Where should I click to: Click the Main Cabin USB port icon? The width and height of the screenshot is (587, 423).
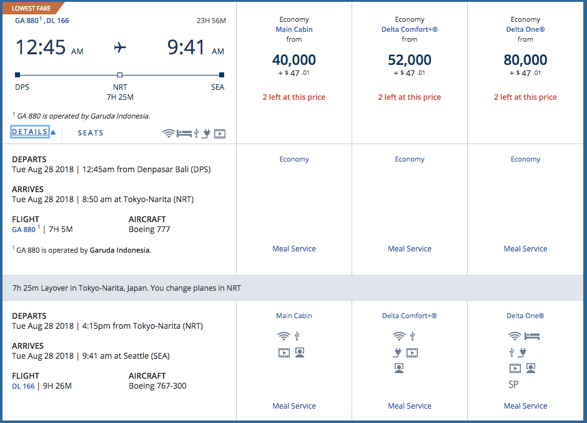297,337
